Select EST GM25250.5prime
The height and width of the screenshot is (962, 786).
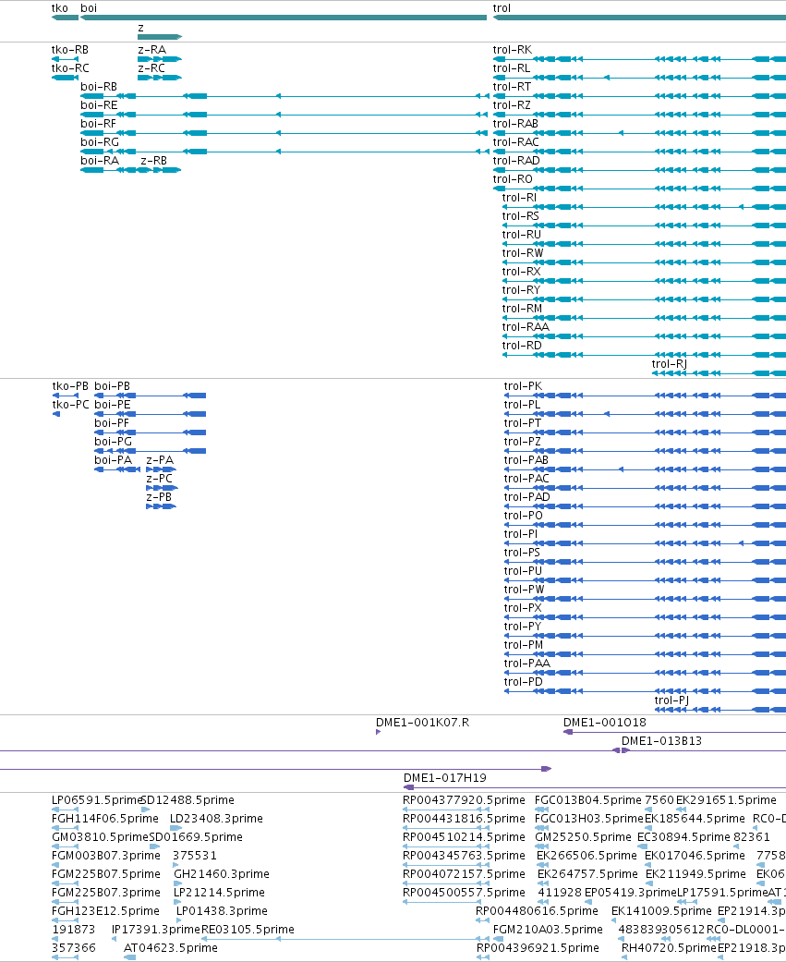coord(583,836)
